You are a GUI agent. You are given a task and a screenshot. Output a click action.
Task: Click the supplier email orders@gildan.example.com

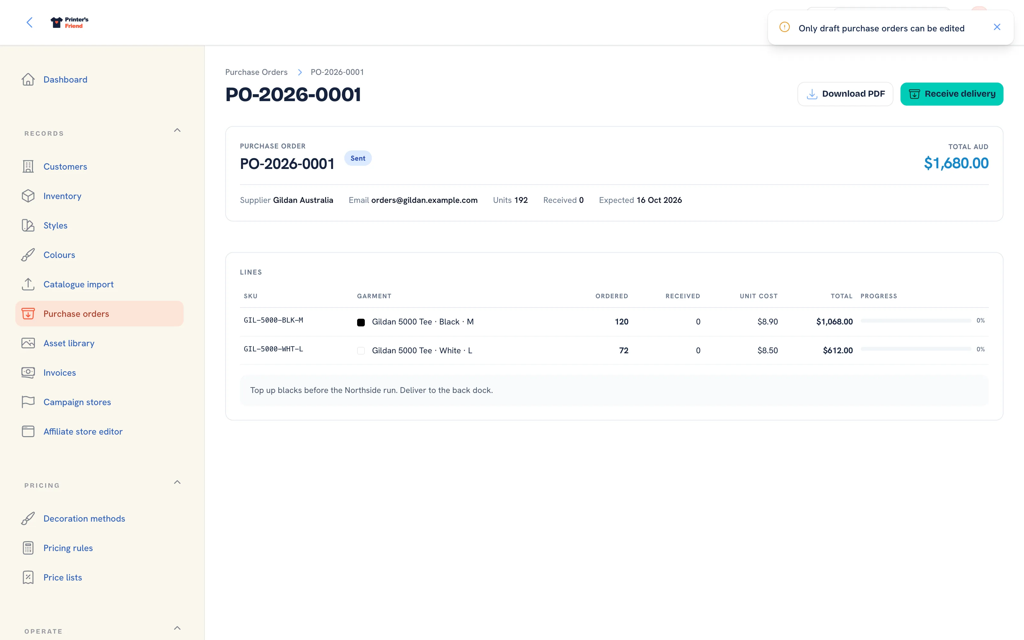tap(424, 200)
